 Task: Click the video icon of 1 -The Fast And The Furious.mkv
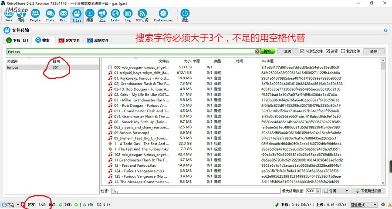pos(110,149)
